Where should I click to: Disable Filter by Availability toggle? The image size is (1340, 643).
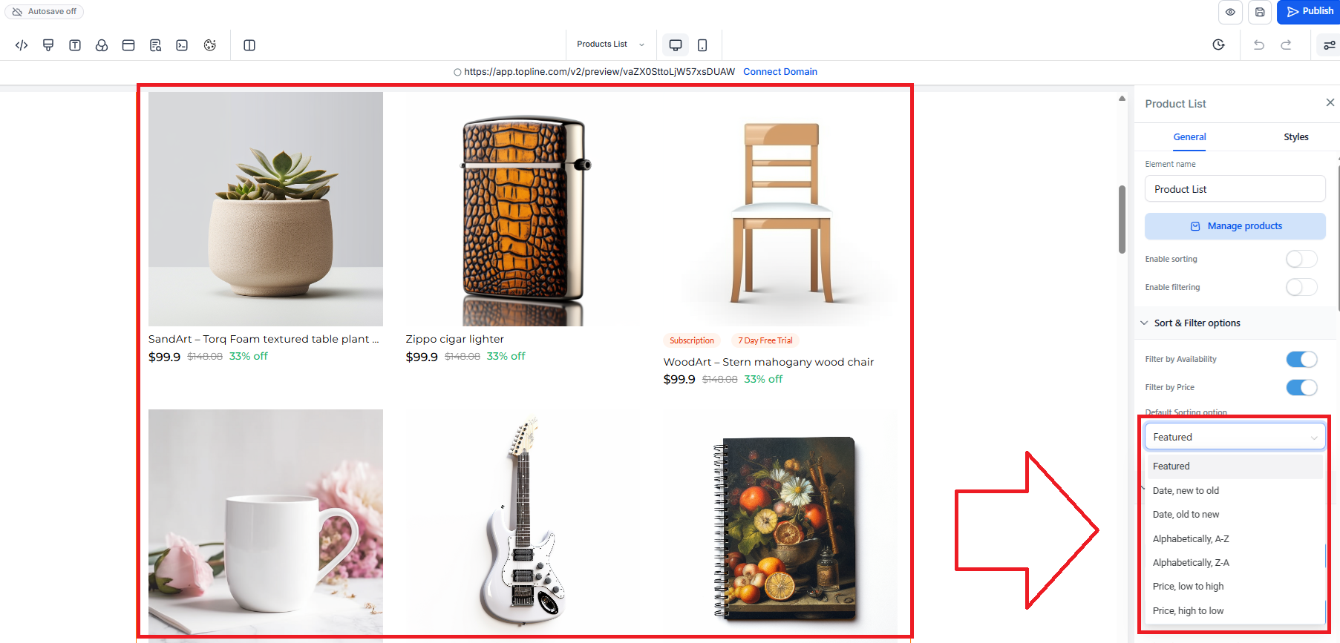(x=1301, y=359)
